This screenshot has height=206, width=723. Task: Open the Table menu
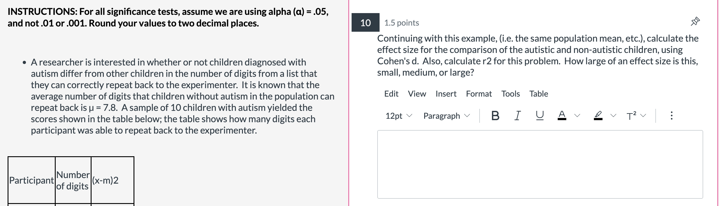539,94
